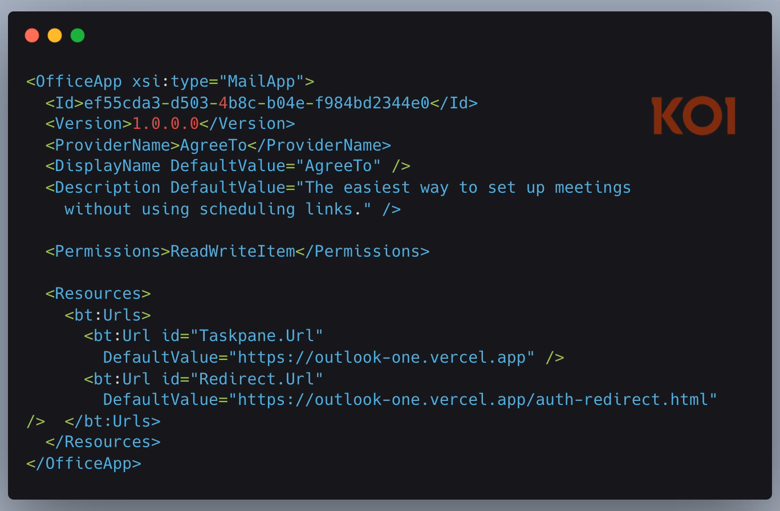Viewport: 780px width, 511px height.
Task: Click the opening OfficeApp tag
Action: (170, 82)
